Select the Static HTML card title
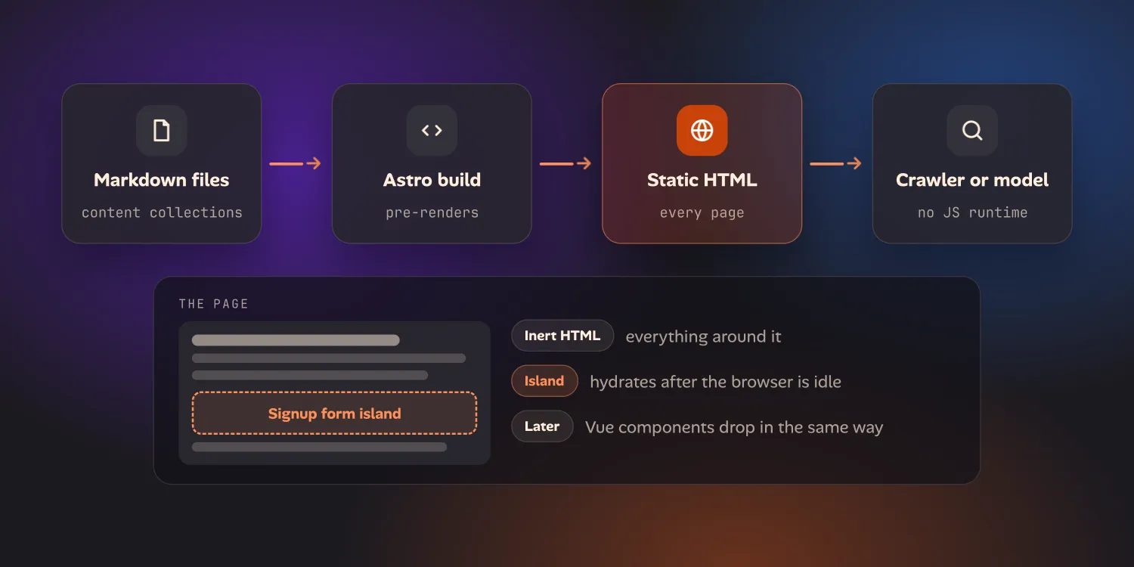The height and width of the screenshot is (567, 1134). click(702, 180)
